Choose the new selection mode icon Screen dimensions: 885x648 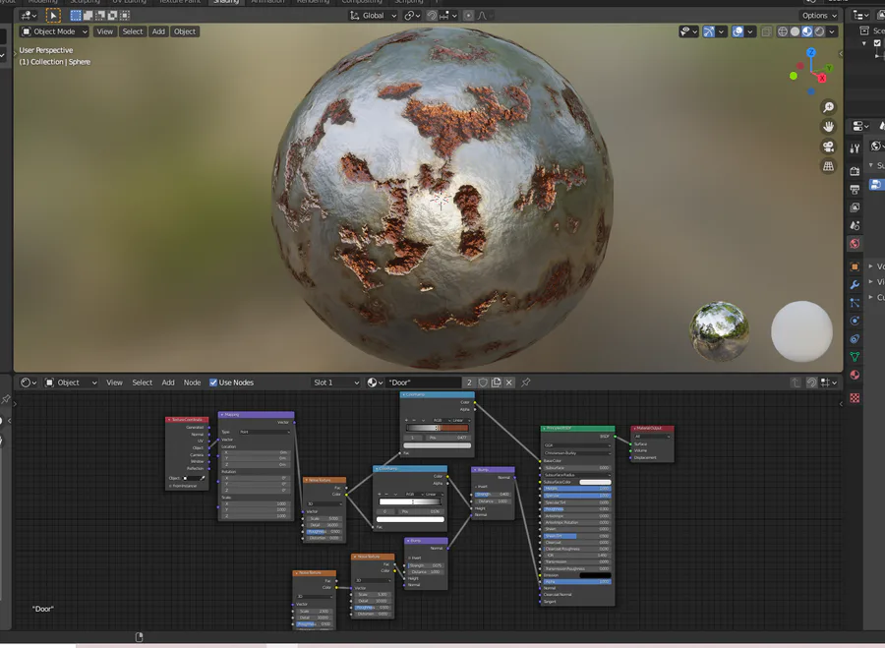(76, 15)
